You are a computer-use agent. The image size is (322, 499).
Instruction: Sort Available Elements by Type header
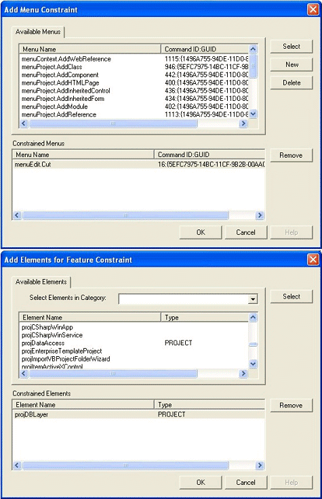coord(205,318)
